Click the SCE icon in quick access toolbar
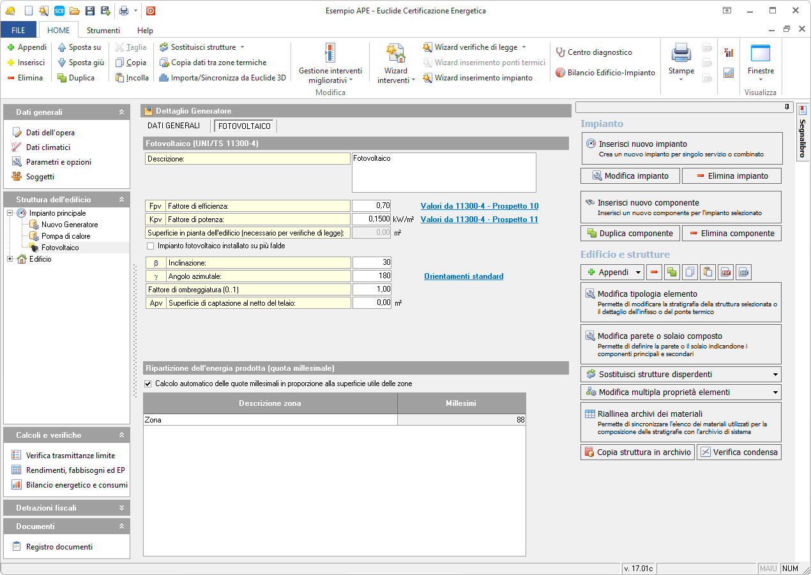Viewport: 811px width, 575px height. point(59,11)
